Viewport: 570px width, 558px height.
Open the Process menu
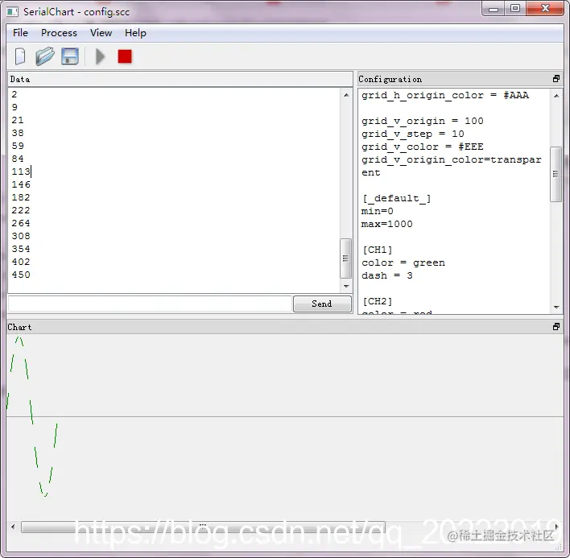(x=59, y=33)
